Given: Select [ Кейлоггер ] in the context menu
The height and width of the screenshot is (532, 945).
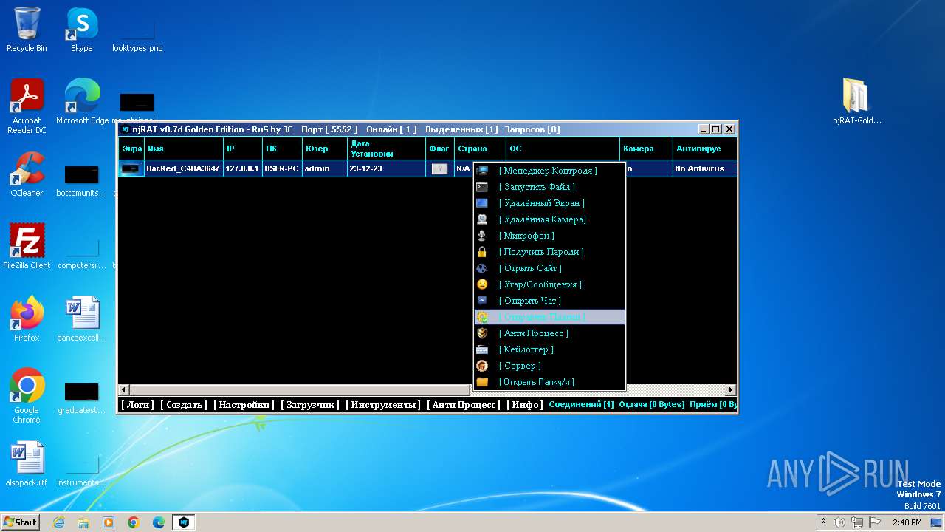Looking at the screenshot, I should (550, 349).
